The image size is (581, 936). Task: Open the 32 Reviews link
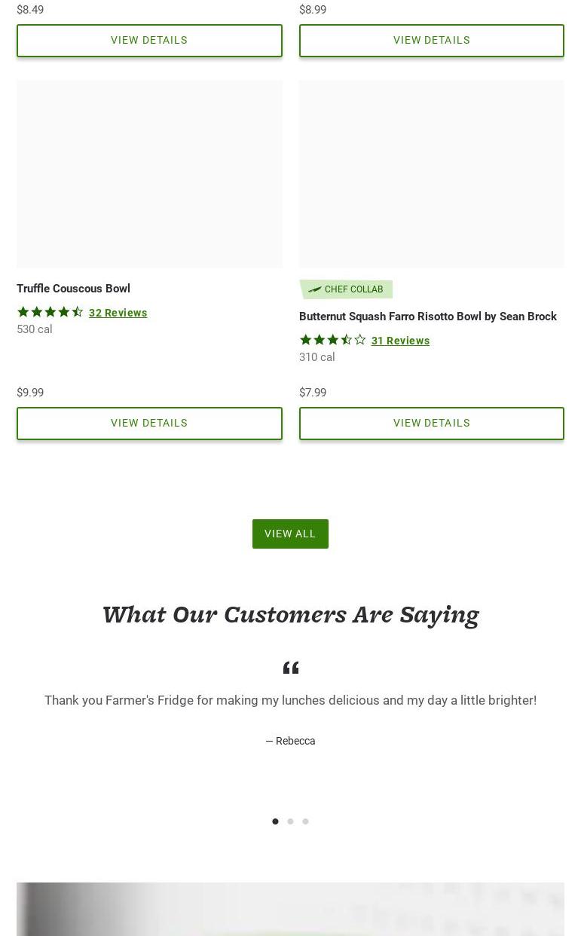(x=118, y=313)
